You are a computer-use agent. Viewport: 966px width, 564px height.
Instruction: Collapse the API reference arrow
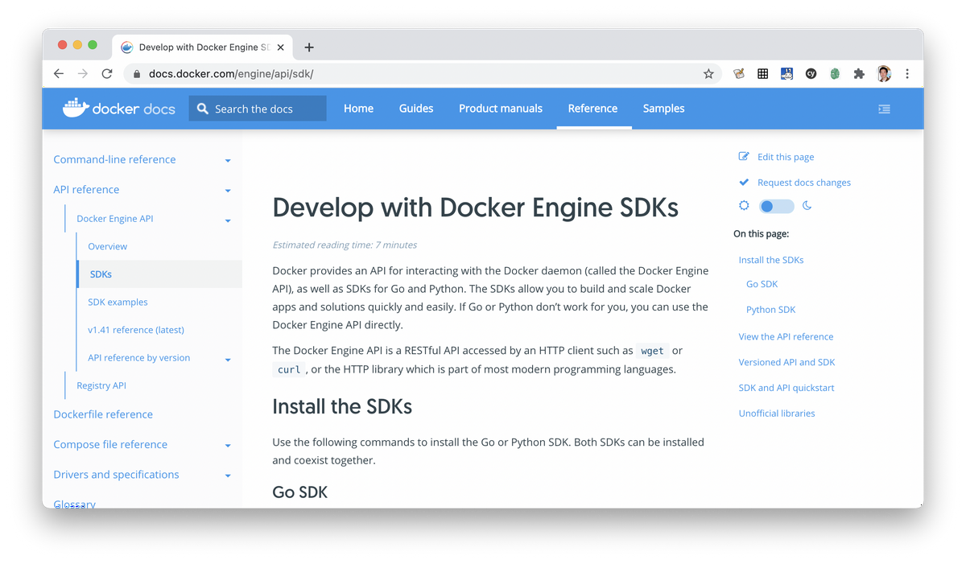228,191
